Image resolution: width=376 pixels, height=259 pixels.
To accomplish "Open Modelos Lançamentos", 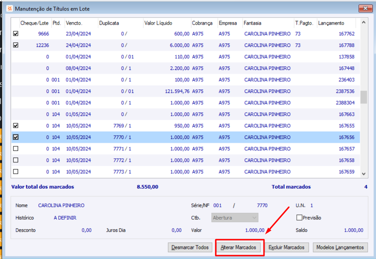I will click(x=340, y=247).
